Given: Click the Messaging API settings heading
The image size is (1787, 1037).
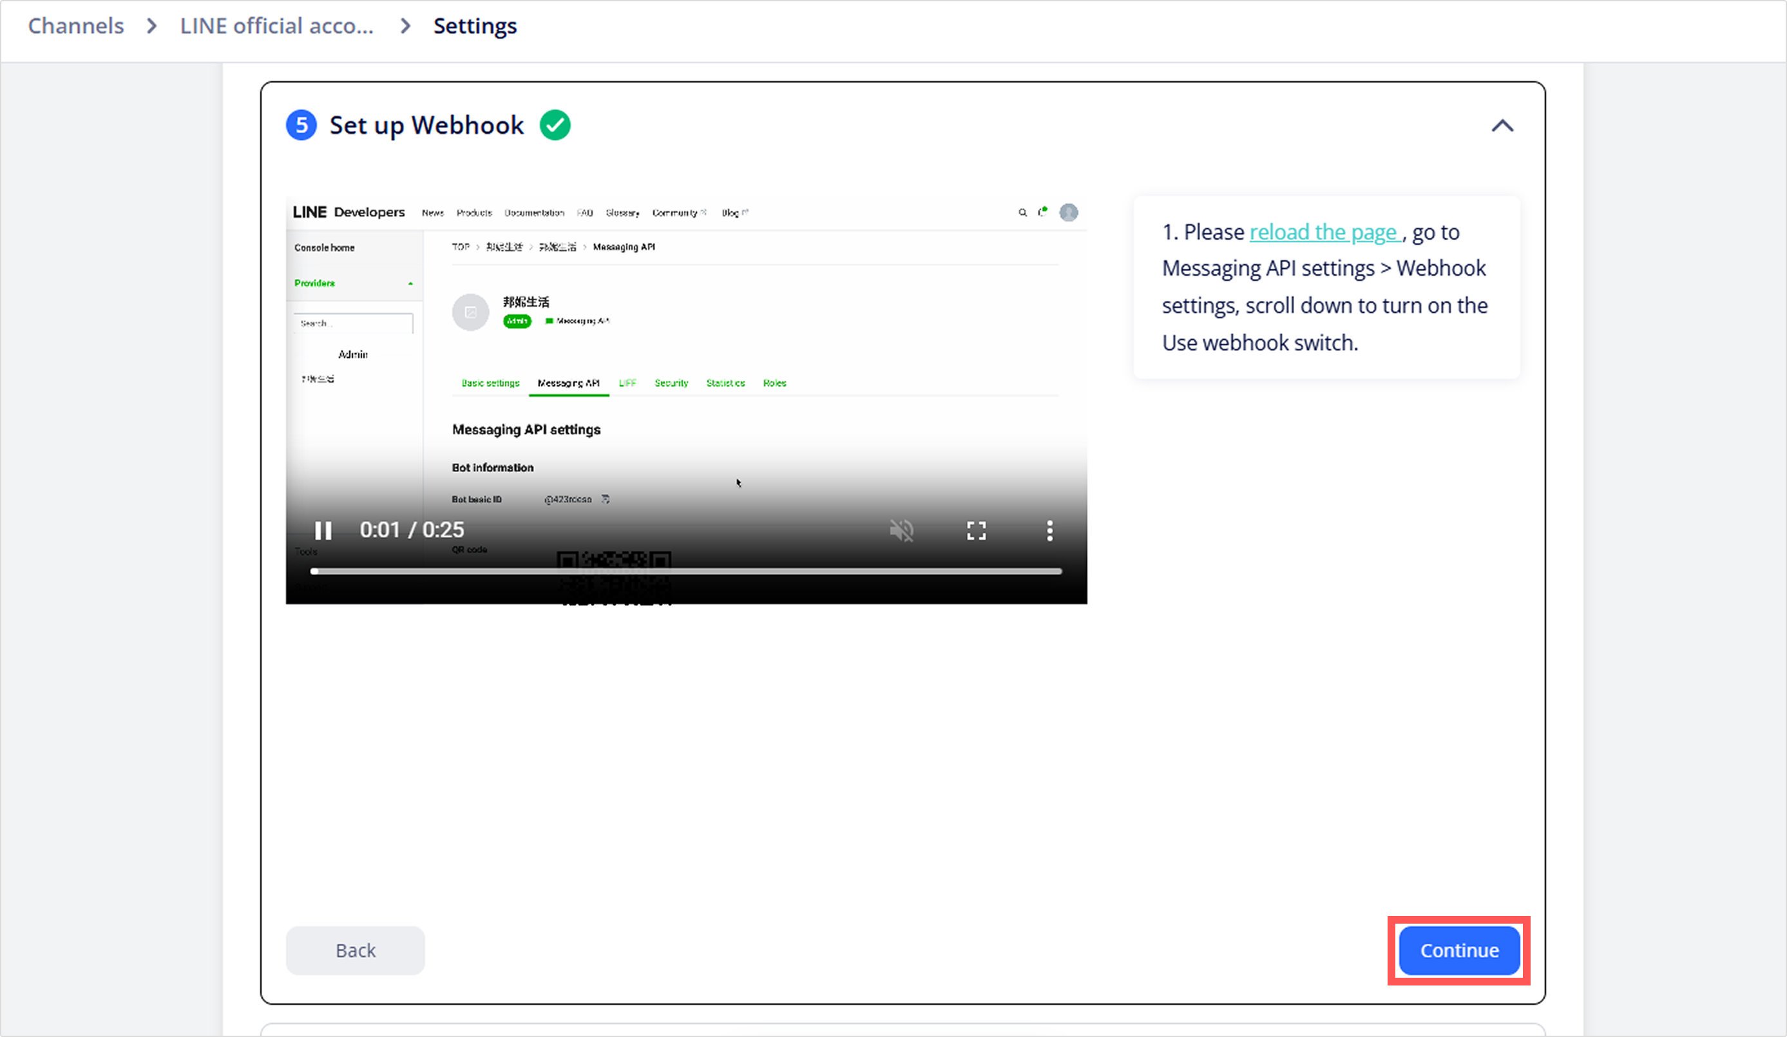Looking at the screenshot, I should 526,430.
